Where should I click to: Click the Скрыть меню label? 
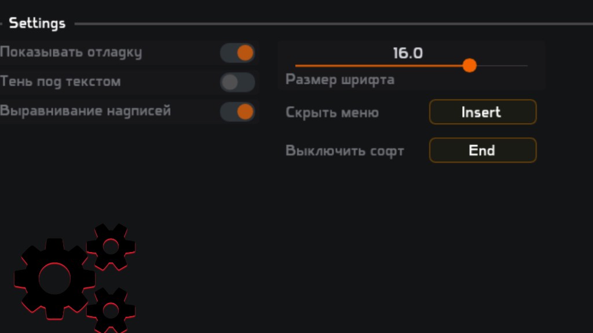pyautogui.click(x=332, y=112)
